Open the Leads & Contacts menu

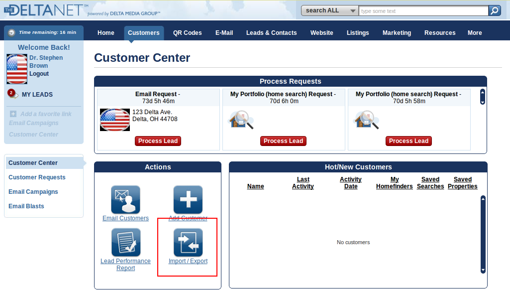(x=272, y=33)
